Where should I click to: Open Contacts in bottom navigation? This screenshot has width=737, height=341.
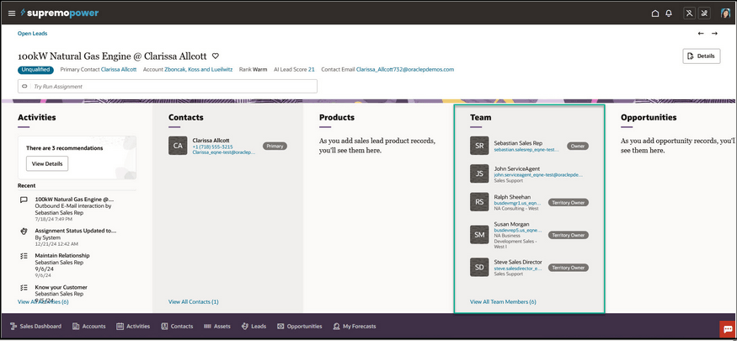click(x=177, y=326)
